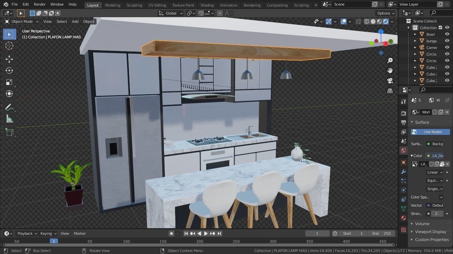The height and width of the screenshot is (254, 453).
Task: Open the Material properties tab
Action: (404, 218)
